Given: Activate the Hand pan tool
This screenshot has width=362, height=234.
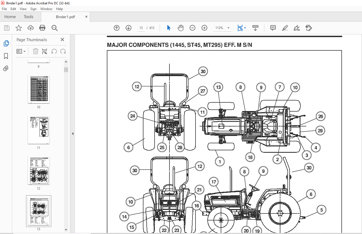Looking at the screenshot, I should pos(181,28).
